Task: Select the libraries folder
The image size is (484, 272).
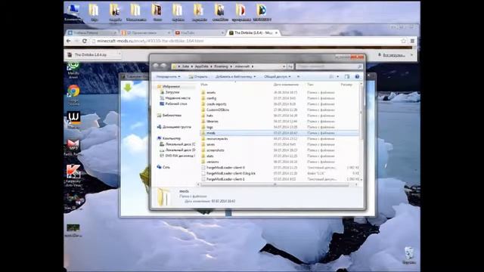Action: coord(212,121)
